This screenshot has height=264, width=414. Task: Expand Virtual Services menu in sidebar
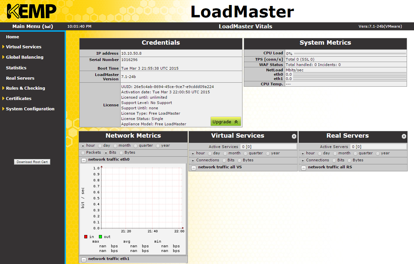click(x=24, y=47)
